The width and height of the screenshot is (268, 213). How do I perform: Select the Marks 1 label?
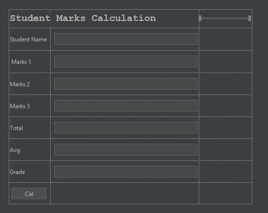click(x=21, y=62)
